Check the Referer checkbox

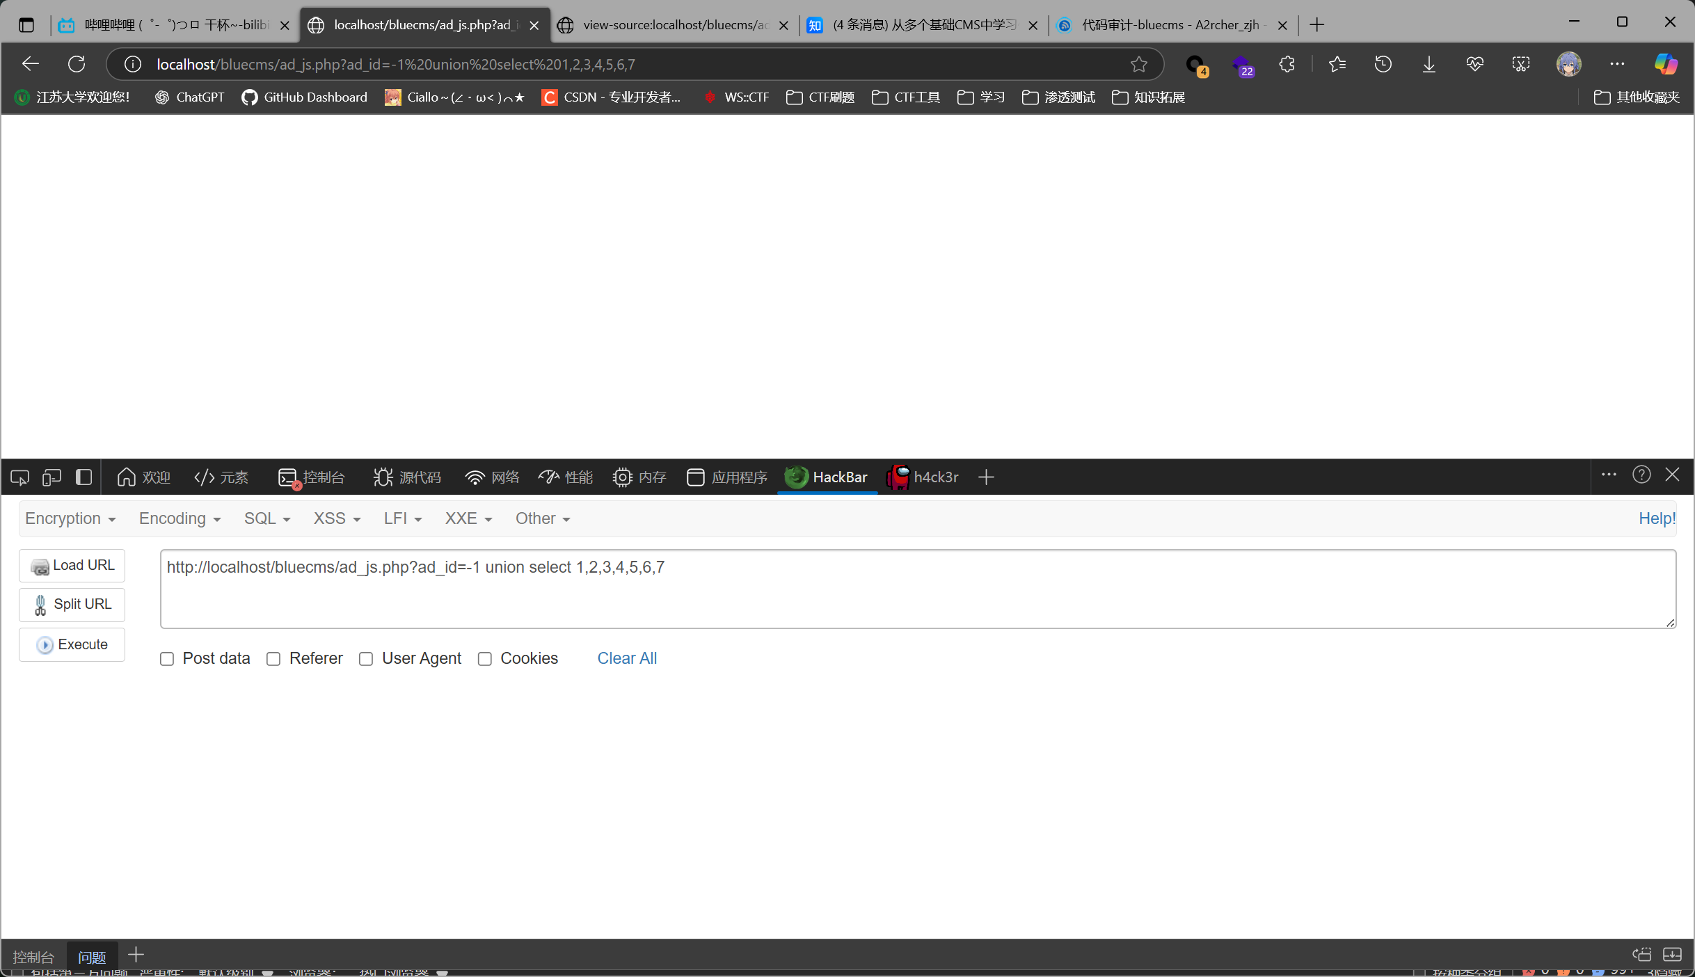(x=273, y=659)
